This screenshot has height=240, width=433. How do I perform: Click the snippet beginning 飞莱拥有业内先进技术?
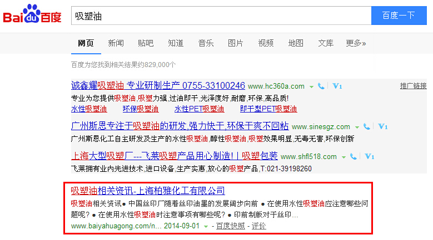coord(191,168)
